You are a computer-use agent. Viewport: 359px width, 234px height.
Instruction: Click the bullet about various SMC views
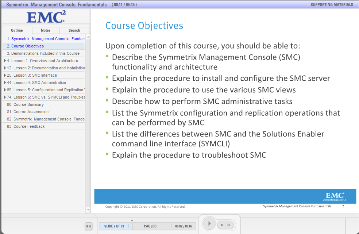[x=204, y=90]
